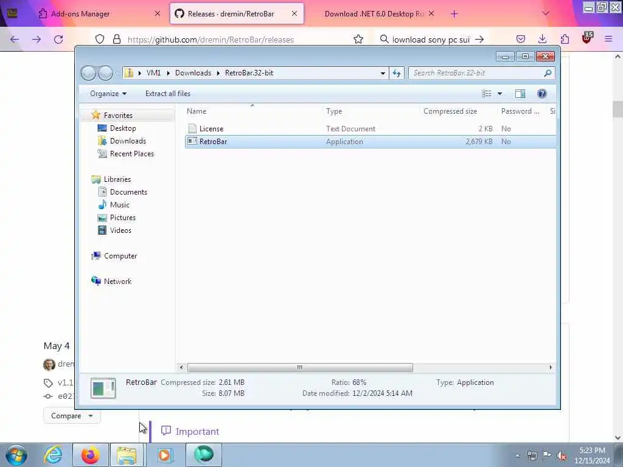Viewport: 623px width, 467px height.
Task: Select the RetroBar application file
Action: click(371, 142)
